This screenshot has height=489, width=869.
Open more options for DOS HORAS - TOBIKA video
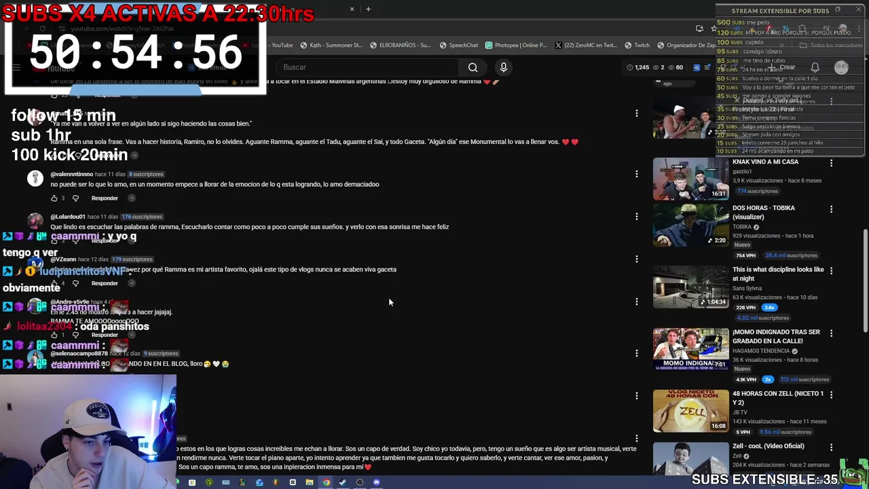point(831,209)
